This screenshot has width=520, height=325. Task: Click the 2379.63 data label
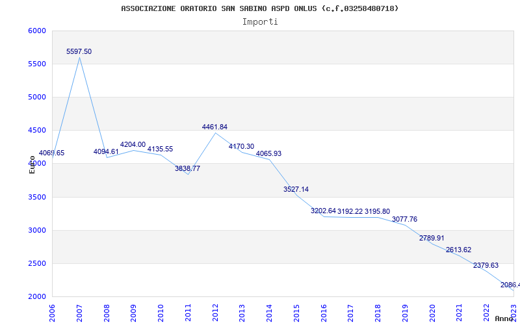point(486,265)
